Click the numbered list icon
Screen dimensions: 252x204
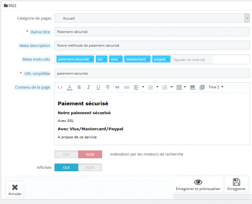pyautogui.click(x=165, y=87)
